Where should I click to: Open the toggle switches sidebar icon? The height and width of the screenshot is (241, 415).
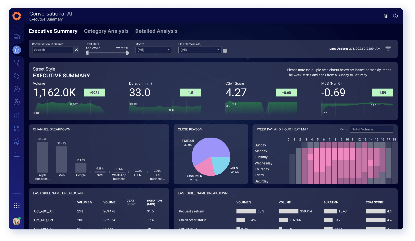16,129
